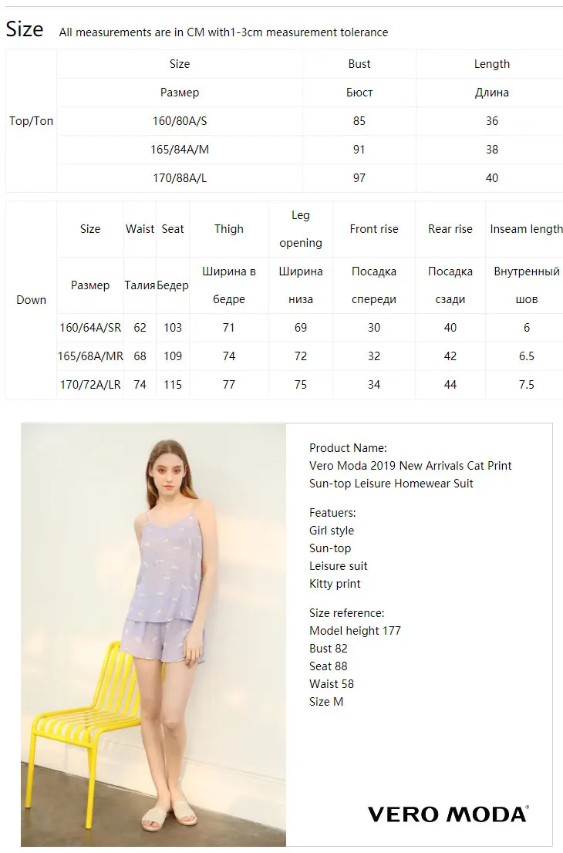Click the 'Талия' header cell
563x853 pixels.
140,285
